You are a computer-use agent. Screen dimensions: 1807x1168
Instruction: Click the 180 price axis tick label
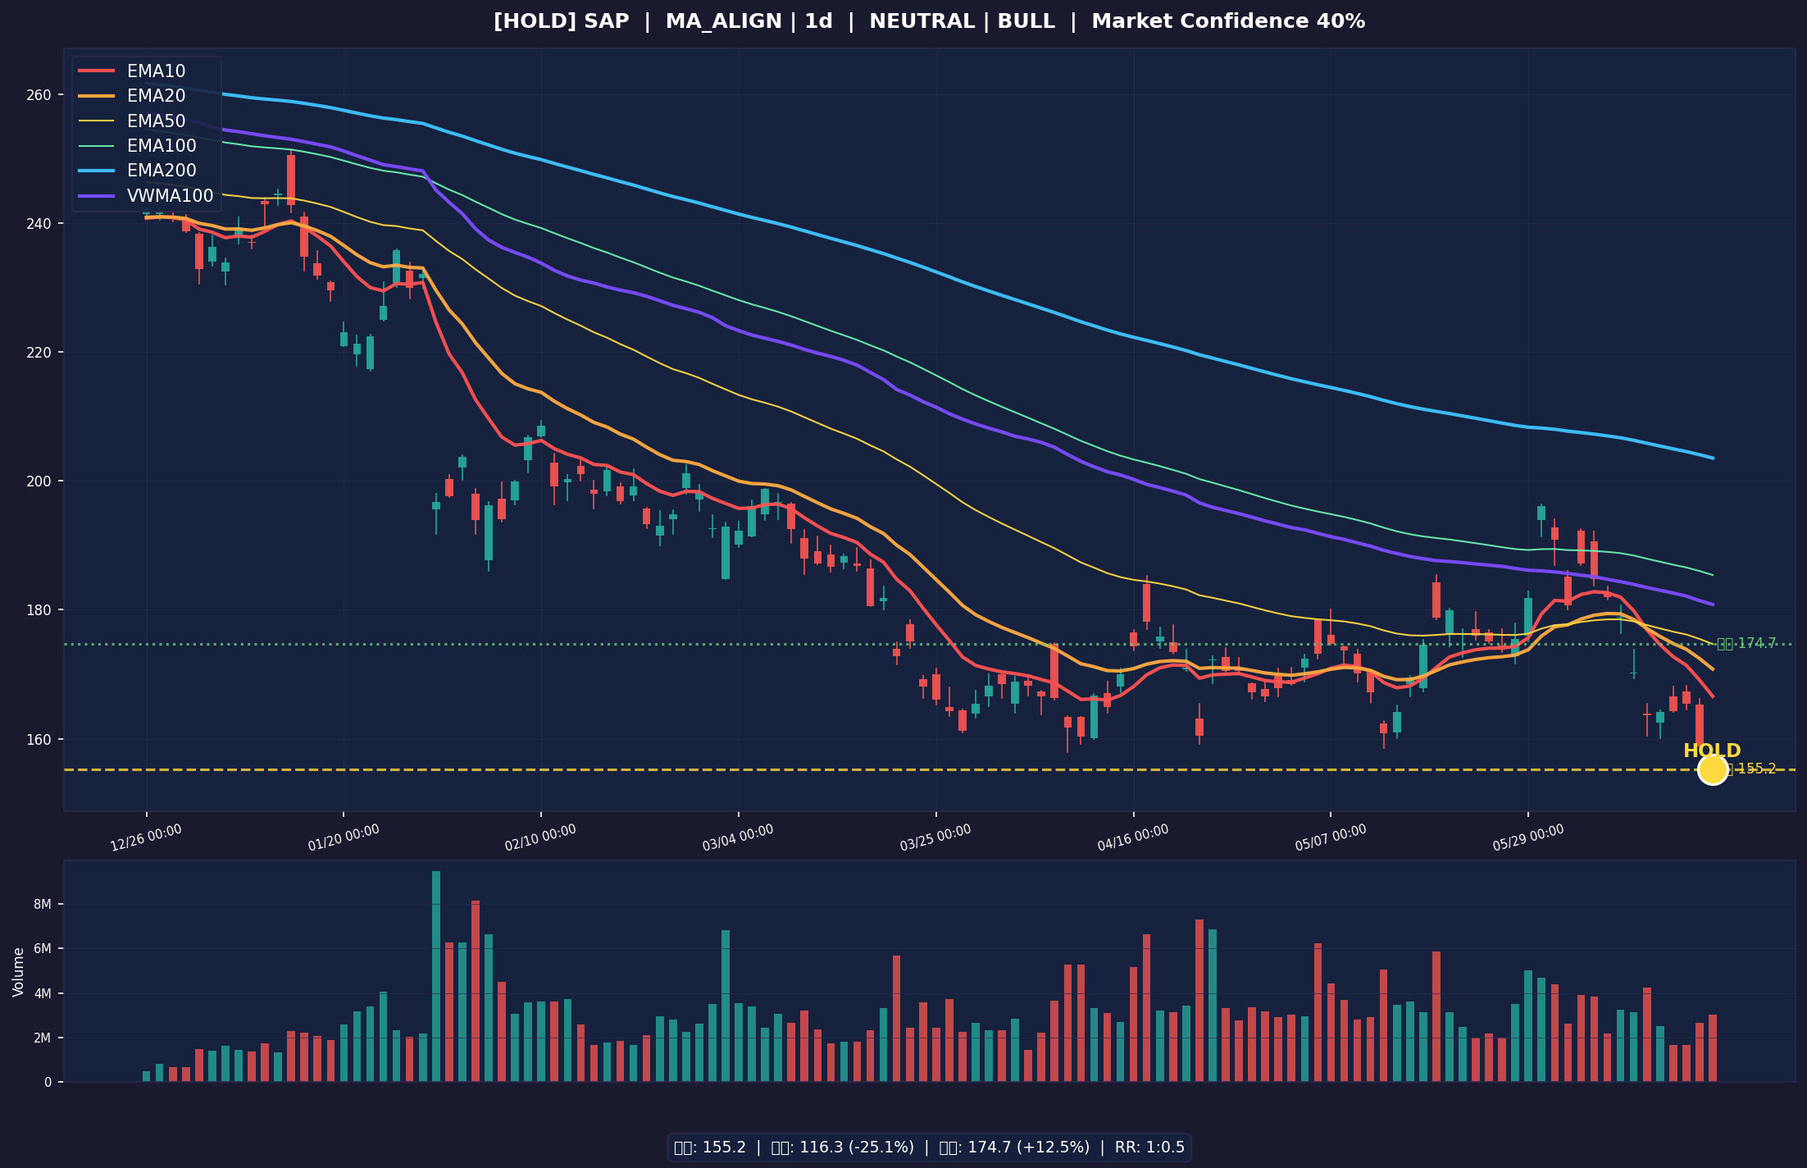pos(39,610)
